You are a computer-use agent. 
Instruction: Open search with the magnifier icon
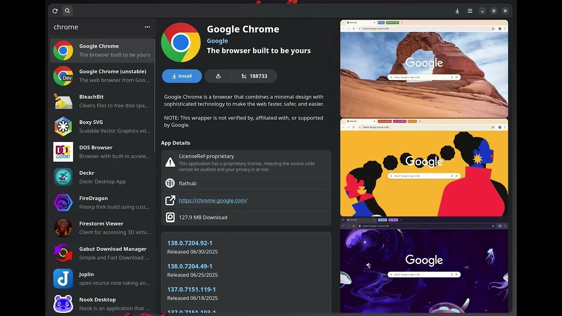click(67, 11)
